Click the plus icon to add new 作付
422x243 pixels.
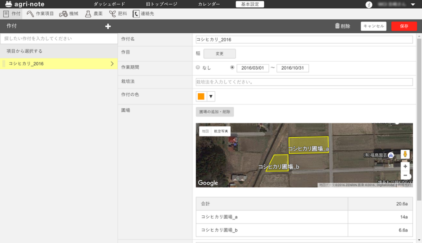[x=108, y=26]
